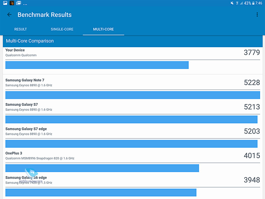The width and height of the screenshot is (265, 199).
Task: Tap the battery status icon
Action: coord(253,3)
